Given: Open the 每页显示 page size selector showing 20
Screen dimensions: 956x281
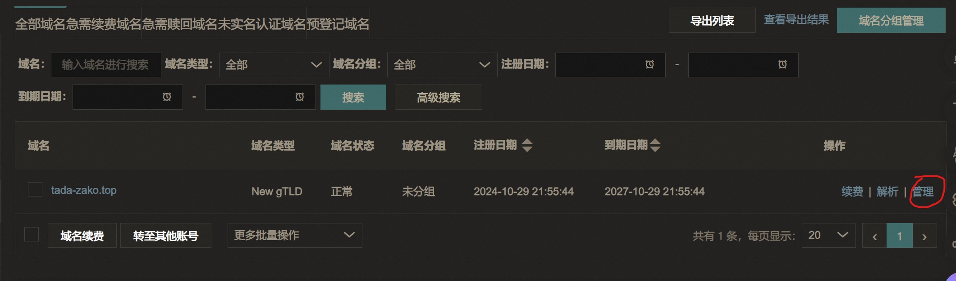Looking at the screenshot, I should pyautogui.click(x=828, y=235).
